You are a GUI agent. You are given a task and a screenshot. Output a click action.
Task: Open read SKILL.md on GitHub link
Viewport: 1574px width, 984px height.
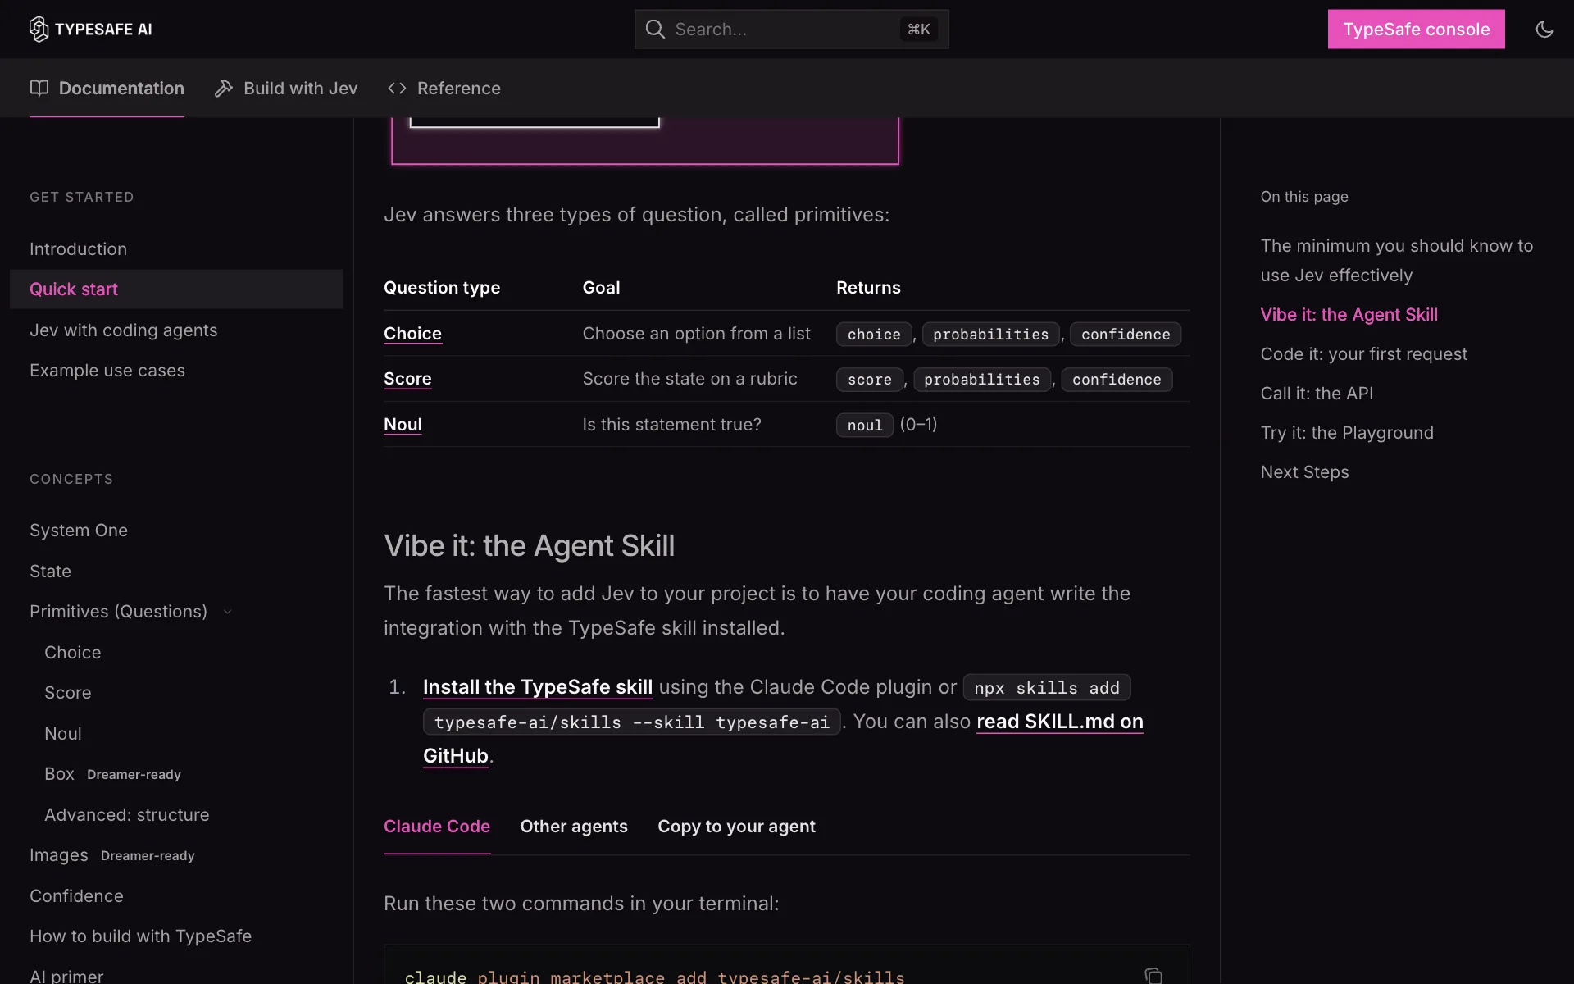[x=1060, y=722]
